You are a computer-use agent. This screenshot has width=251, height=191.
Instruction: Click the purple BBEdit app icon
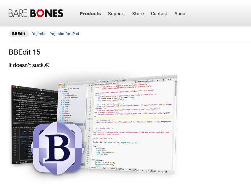[x=57, y=148]
